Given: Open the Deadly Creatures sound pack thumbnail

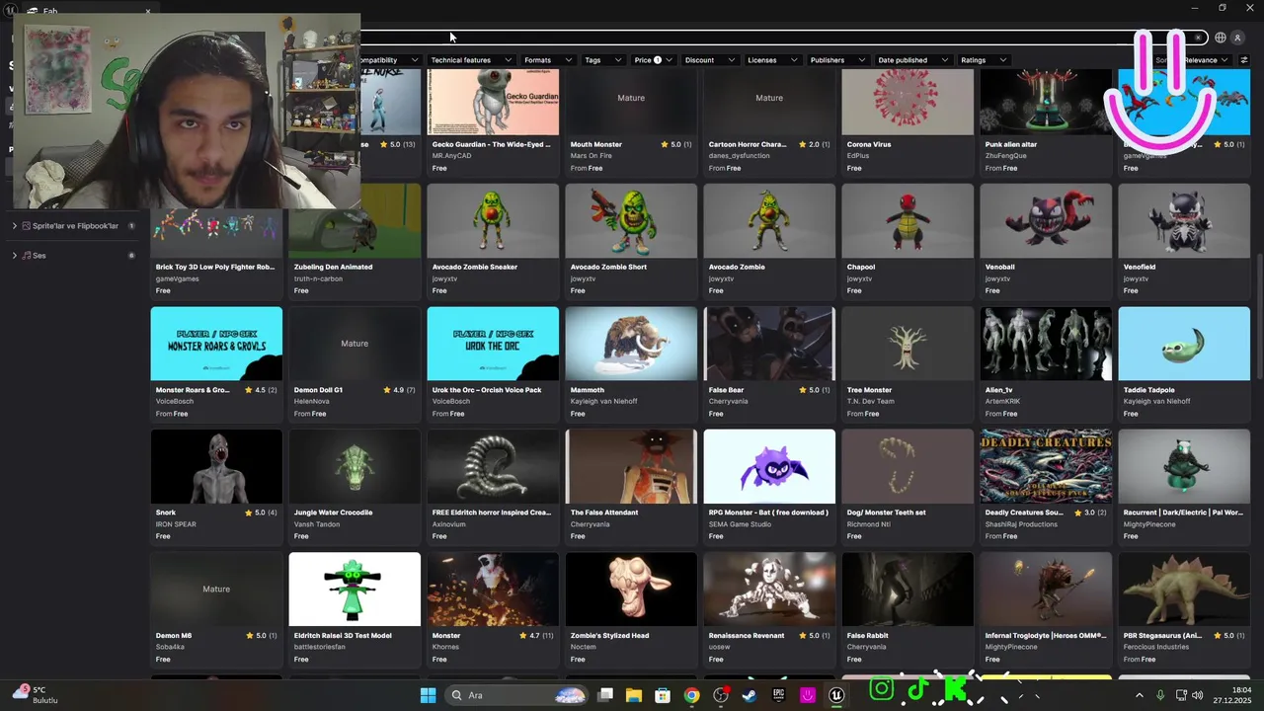Looking at the screenshot, I should [x=1046, y=466].
